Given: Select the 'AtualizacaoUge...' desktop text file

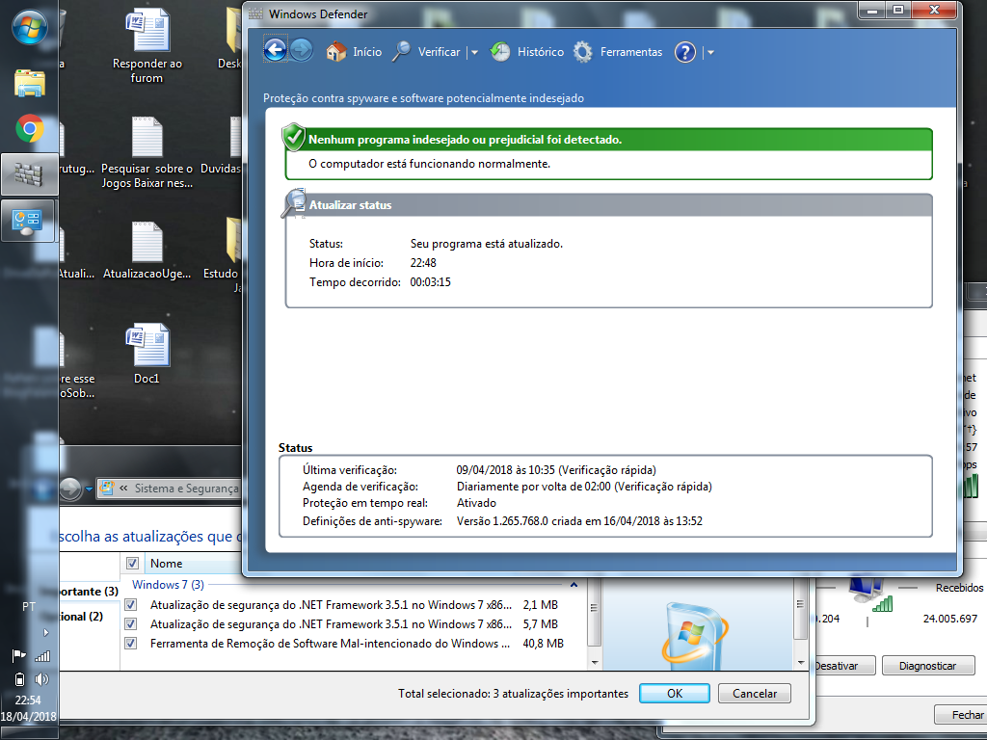Looking at the screenshot, I should (147, 251).
